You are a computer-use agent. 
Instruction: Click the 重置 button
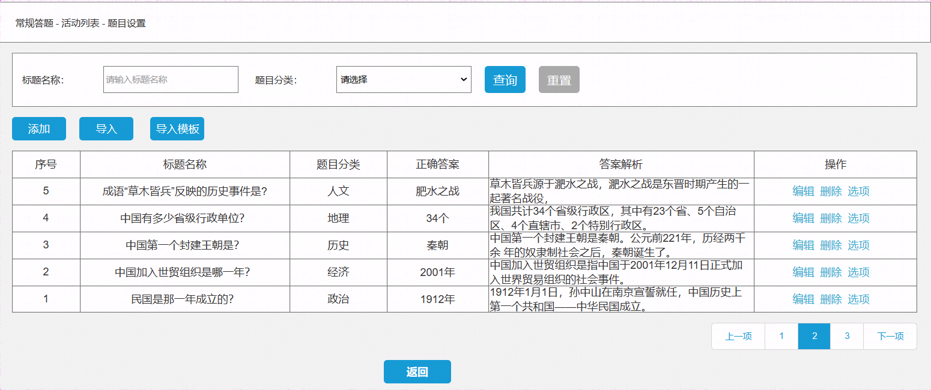point(559,80)
